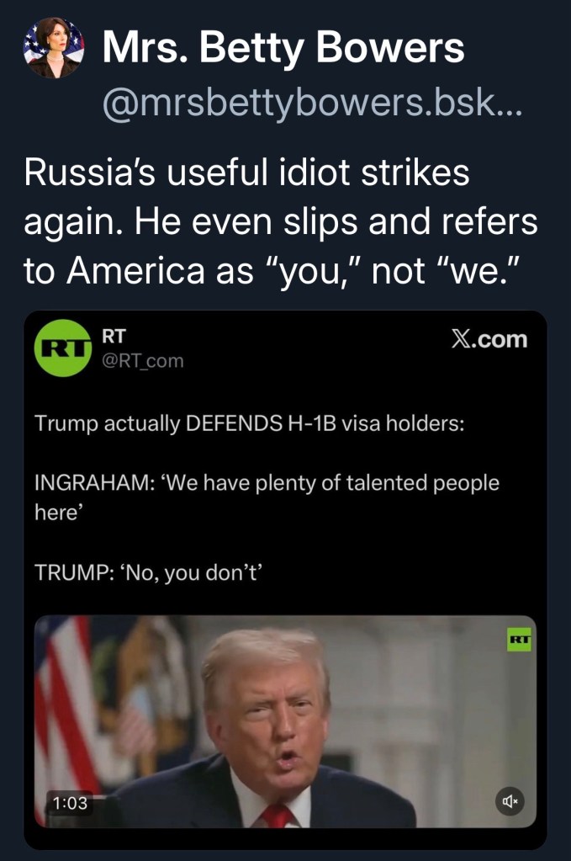Screen dimensions: 571x861
Task: Open the @RT_com handle
Action: click(143, 361)
